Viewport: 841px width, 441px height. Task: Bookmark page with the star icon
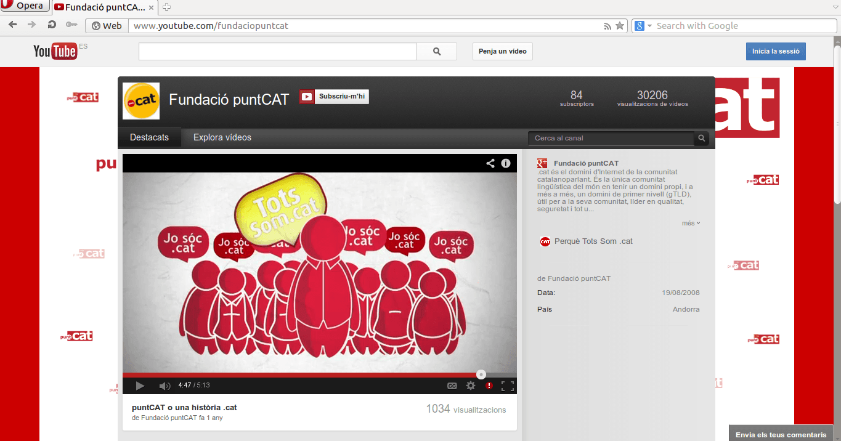pyautogui.click(x=620, y=26)
